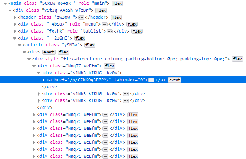Image resolution: width=246 pixels, height=159 pixels.
Task: Click the article tag name
Action: point(34,45)
